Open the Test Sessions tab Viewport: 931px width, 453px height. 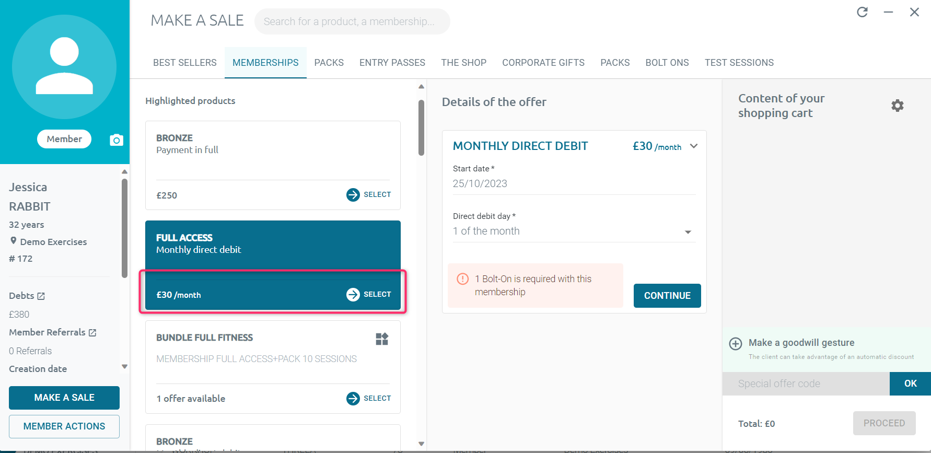point(739,63)
